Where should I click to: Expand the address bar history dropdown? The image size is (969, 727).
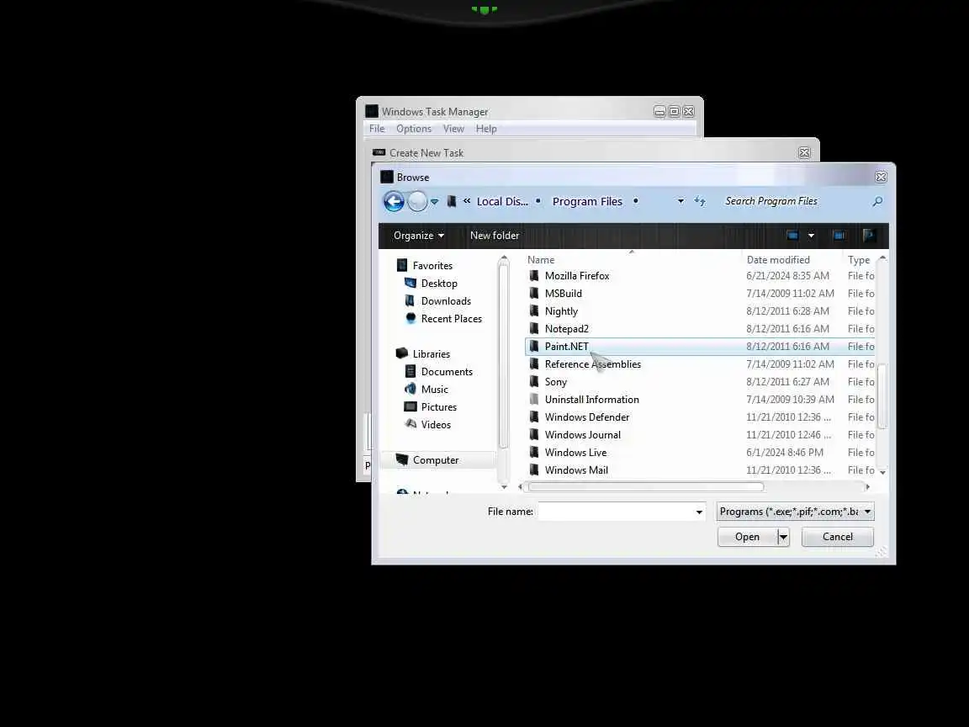[x=680, y=202]
